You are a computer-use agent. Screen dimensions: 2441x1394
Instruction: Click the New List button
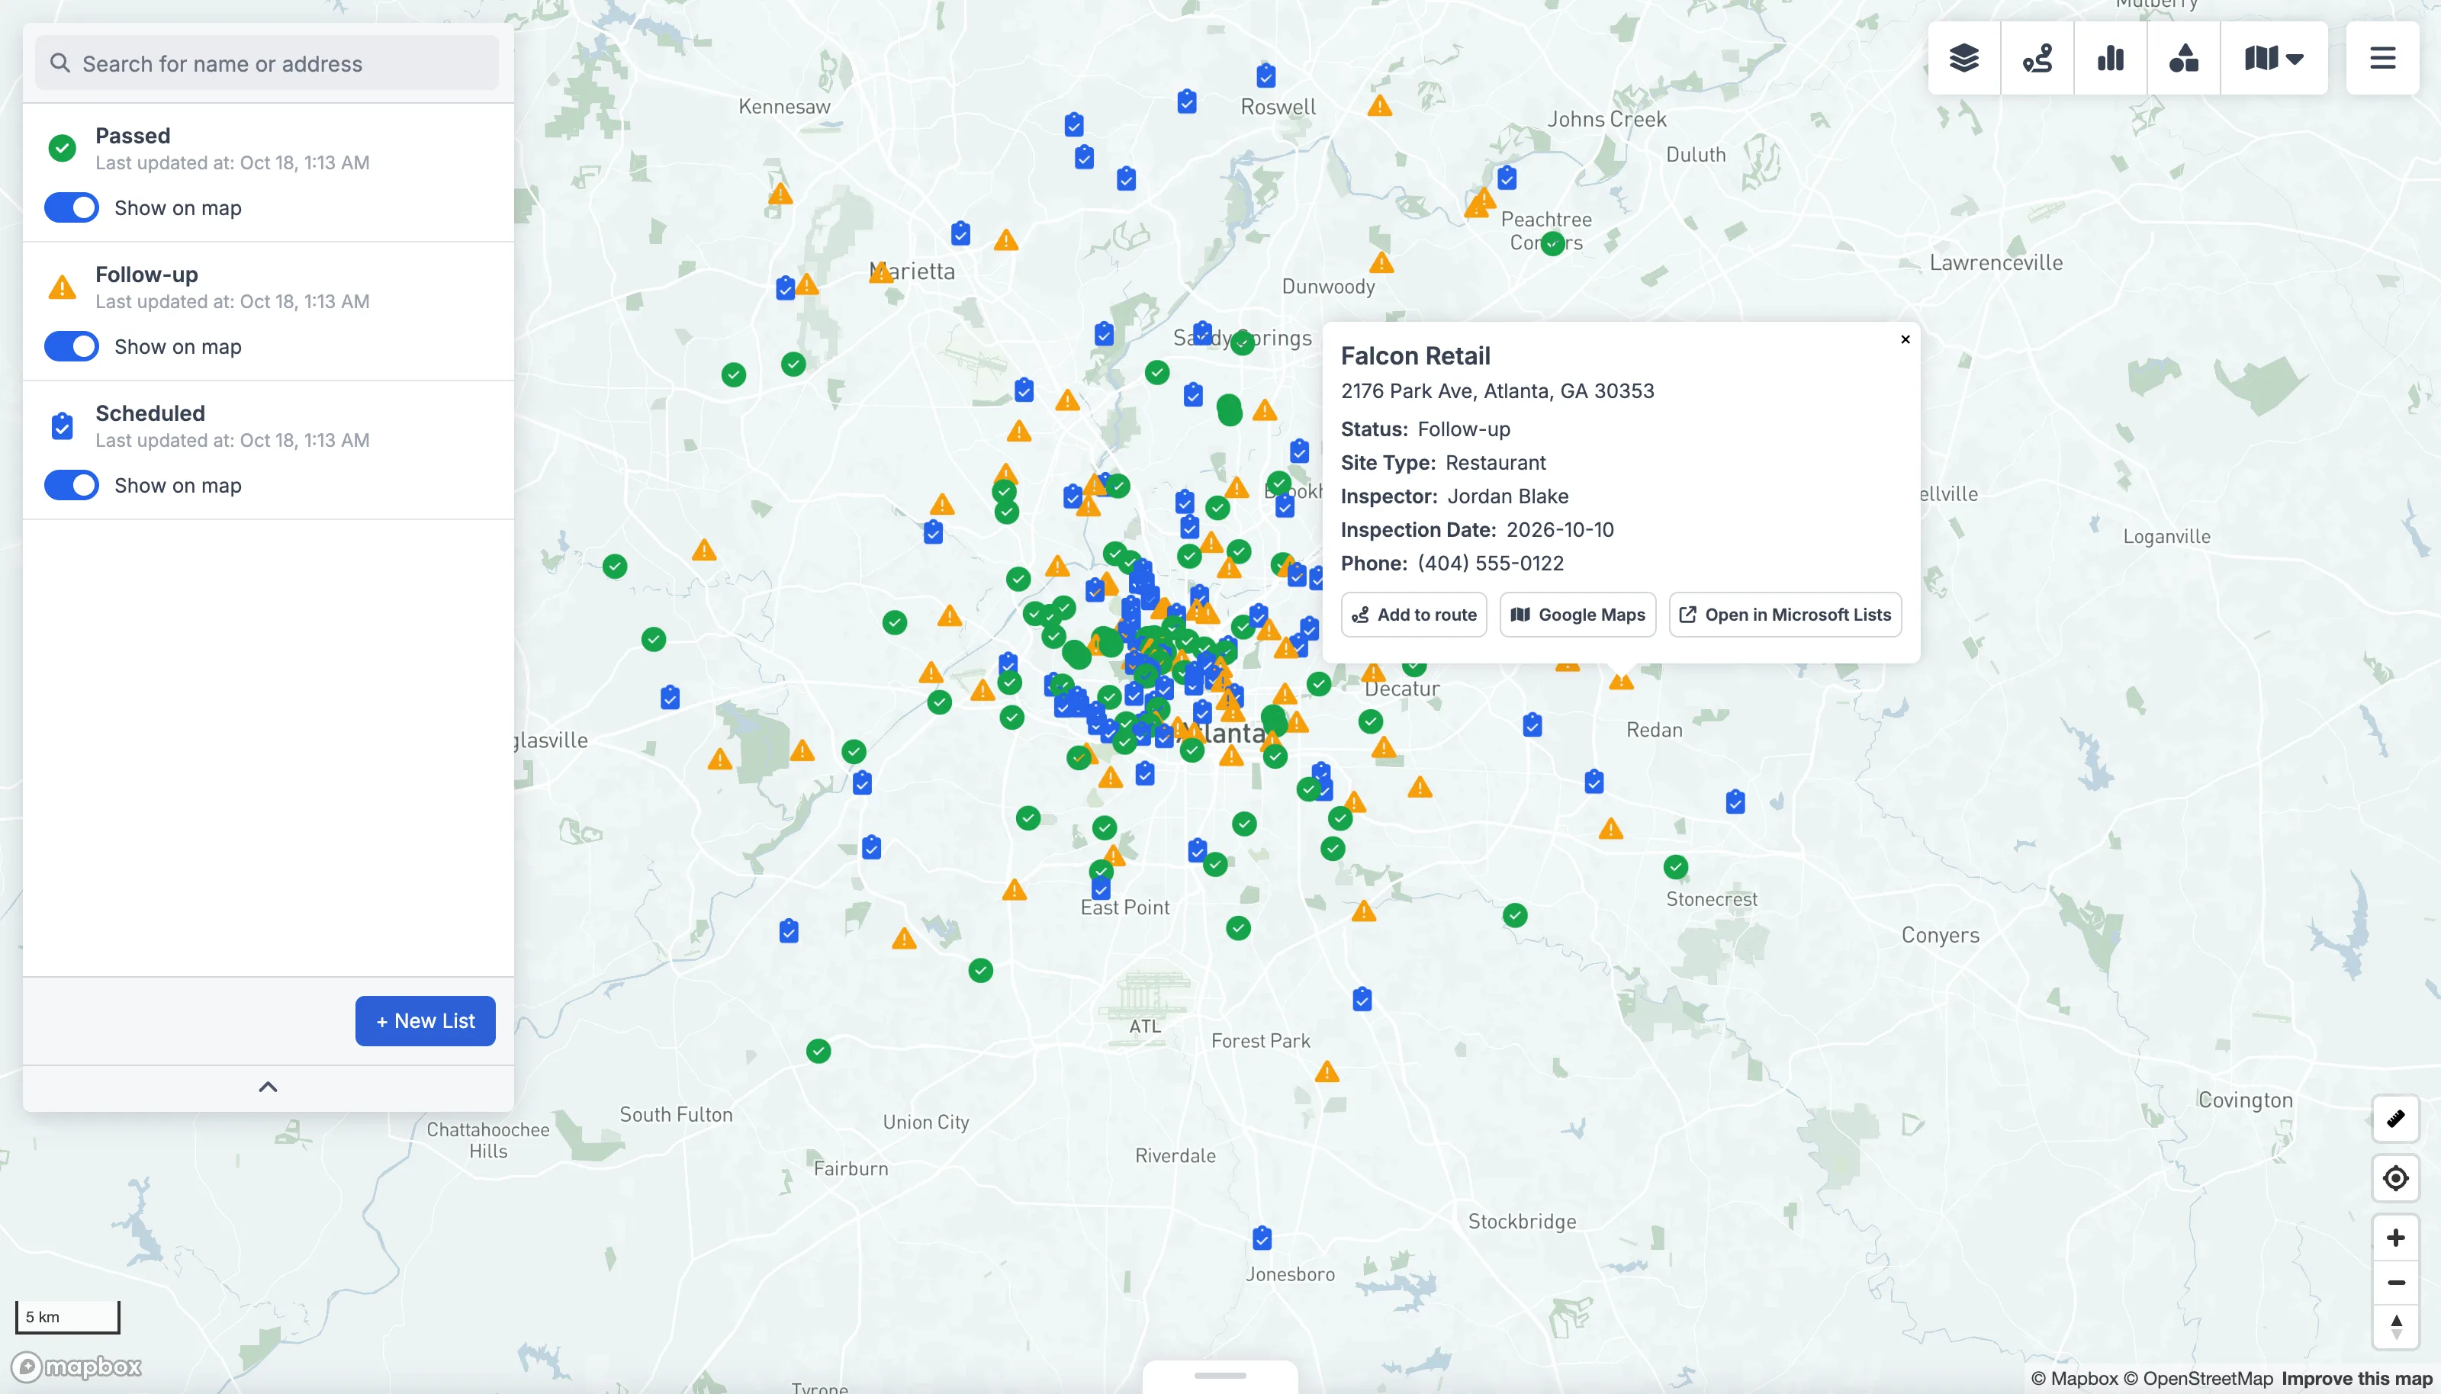click(x=425, y=1020)
